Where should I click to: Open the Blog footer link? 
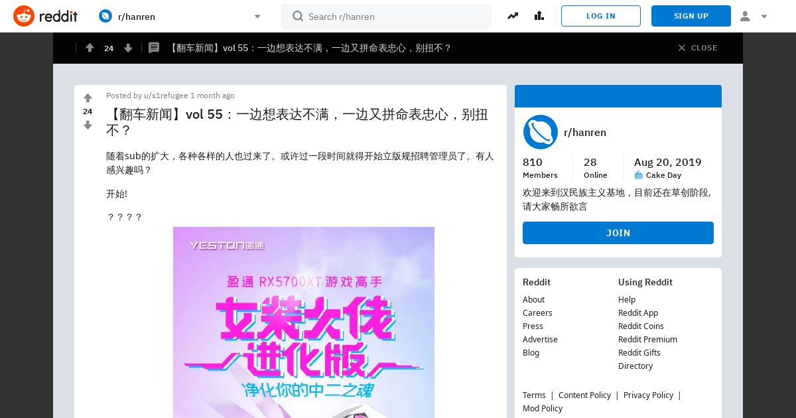pyautogui.click(x=531, y=352)
